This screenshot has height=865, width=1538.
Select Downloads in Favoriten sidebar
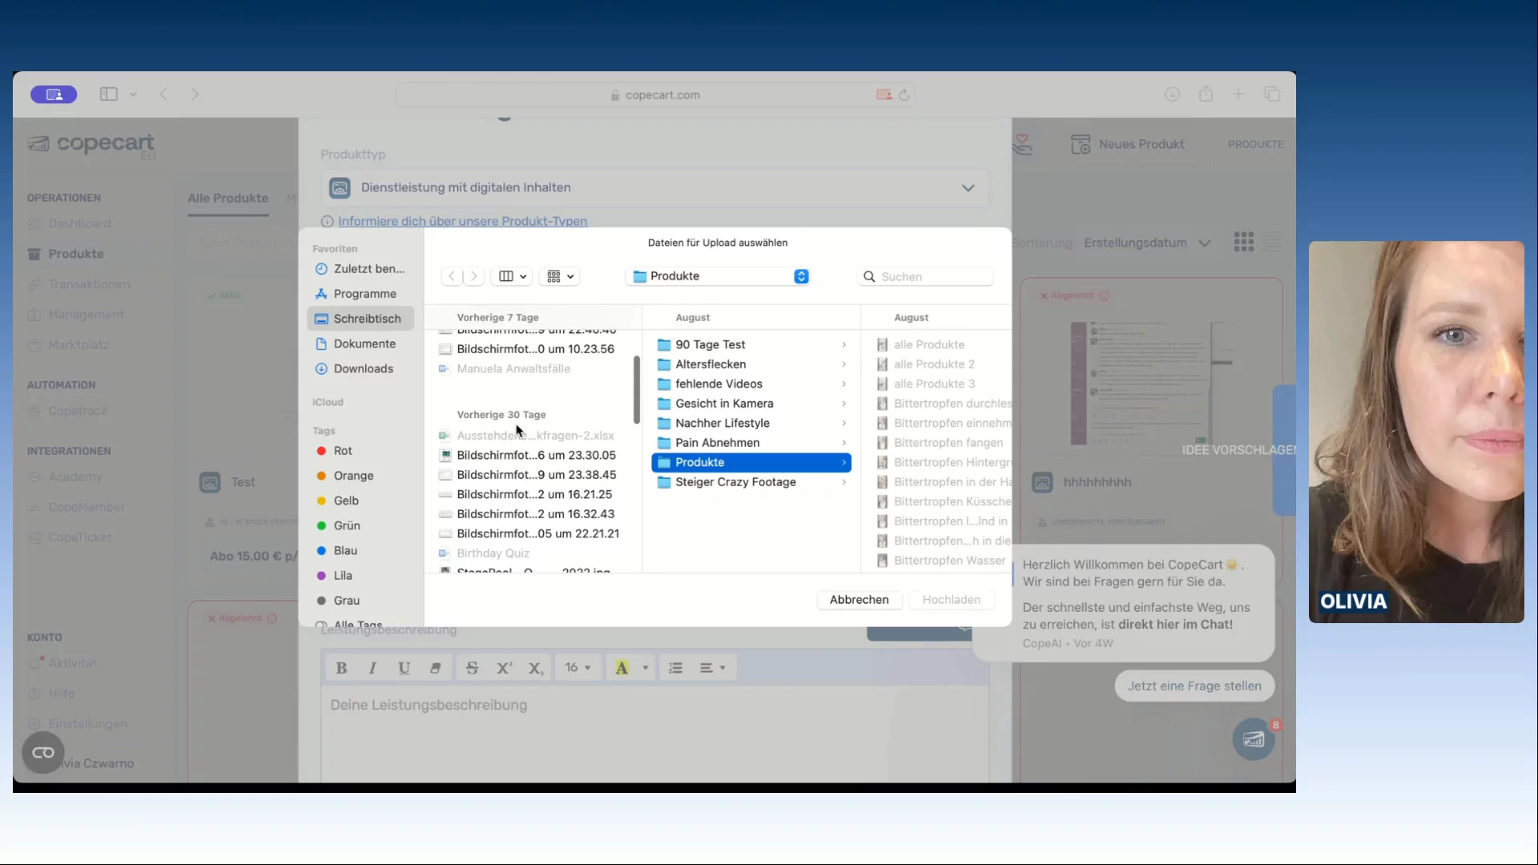pyautogui.click(x=363, y=368)
